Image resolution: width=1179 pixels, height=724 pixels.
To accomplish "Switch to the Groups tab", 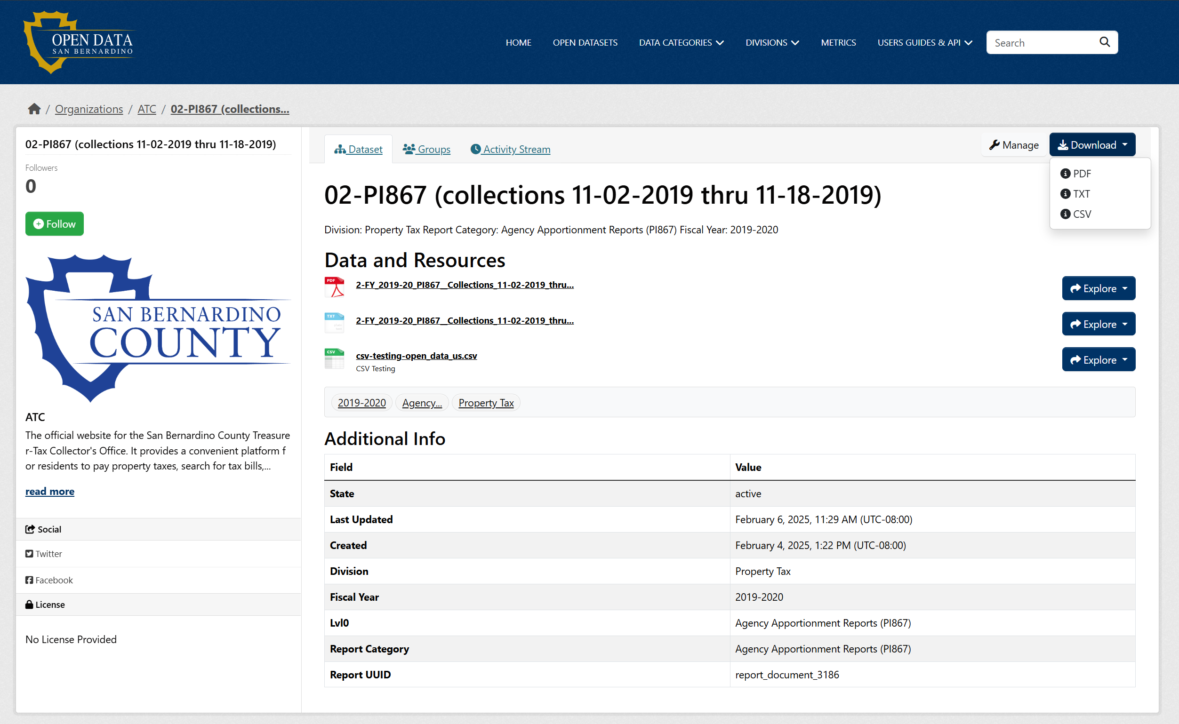I will pyautogui.click(x=426, y=150).
